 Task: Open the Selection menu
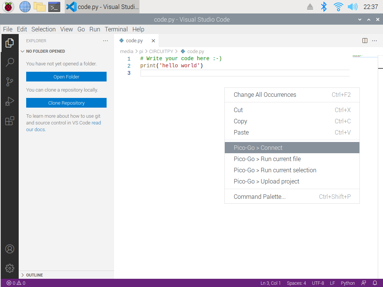pos(43,29)
